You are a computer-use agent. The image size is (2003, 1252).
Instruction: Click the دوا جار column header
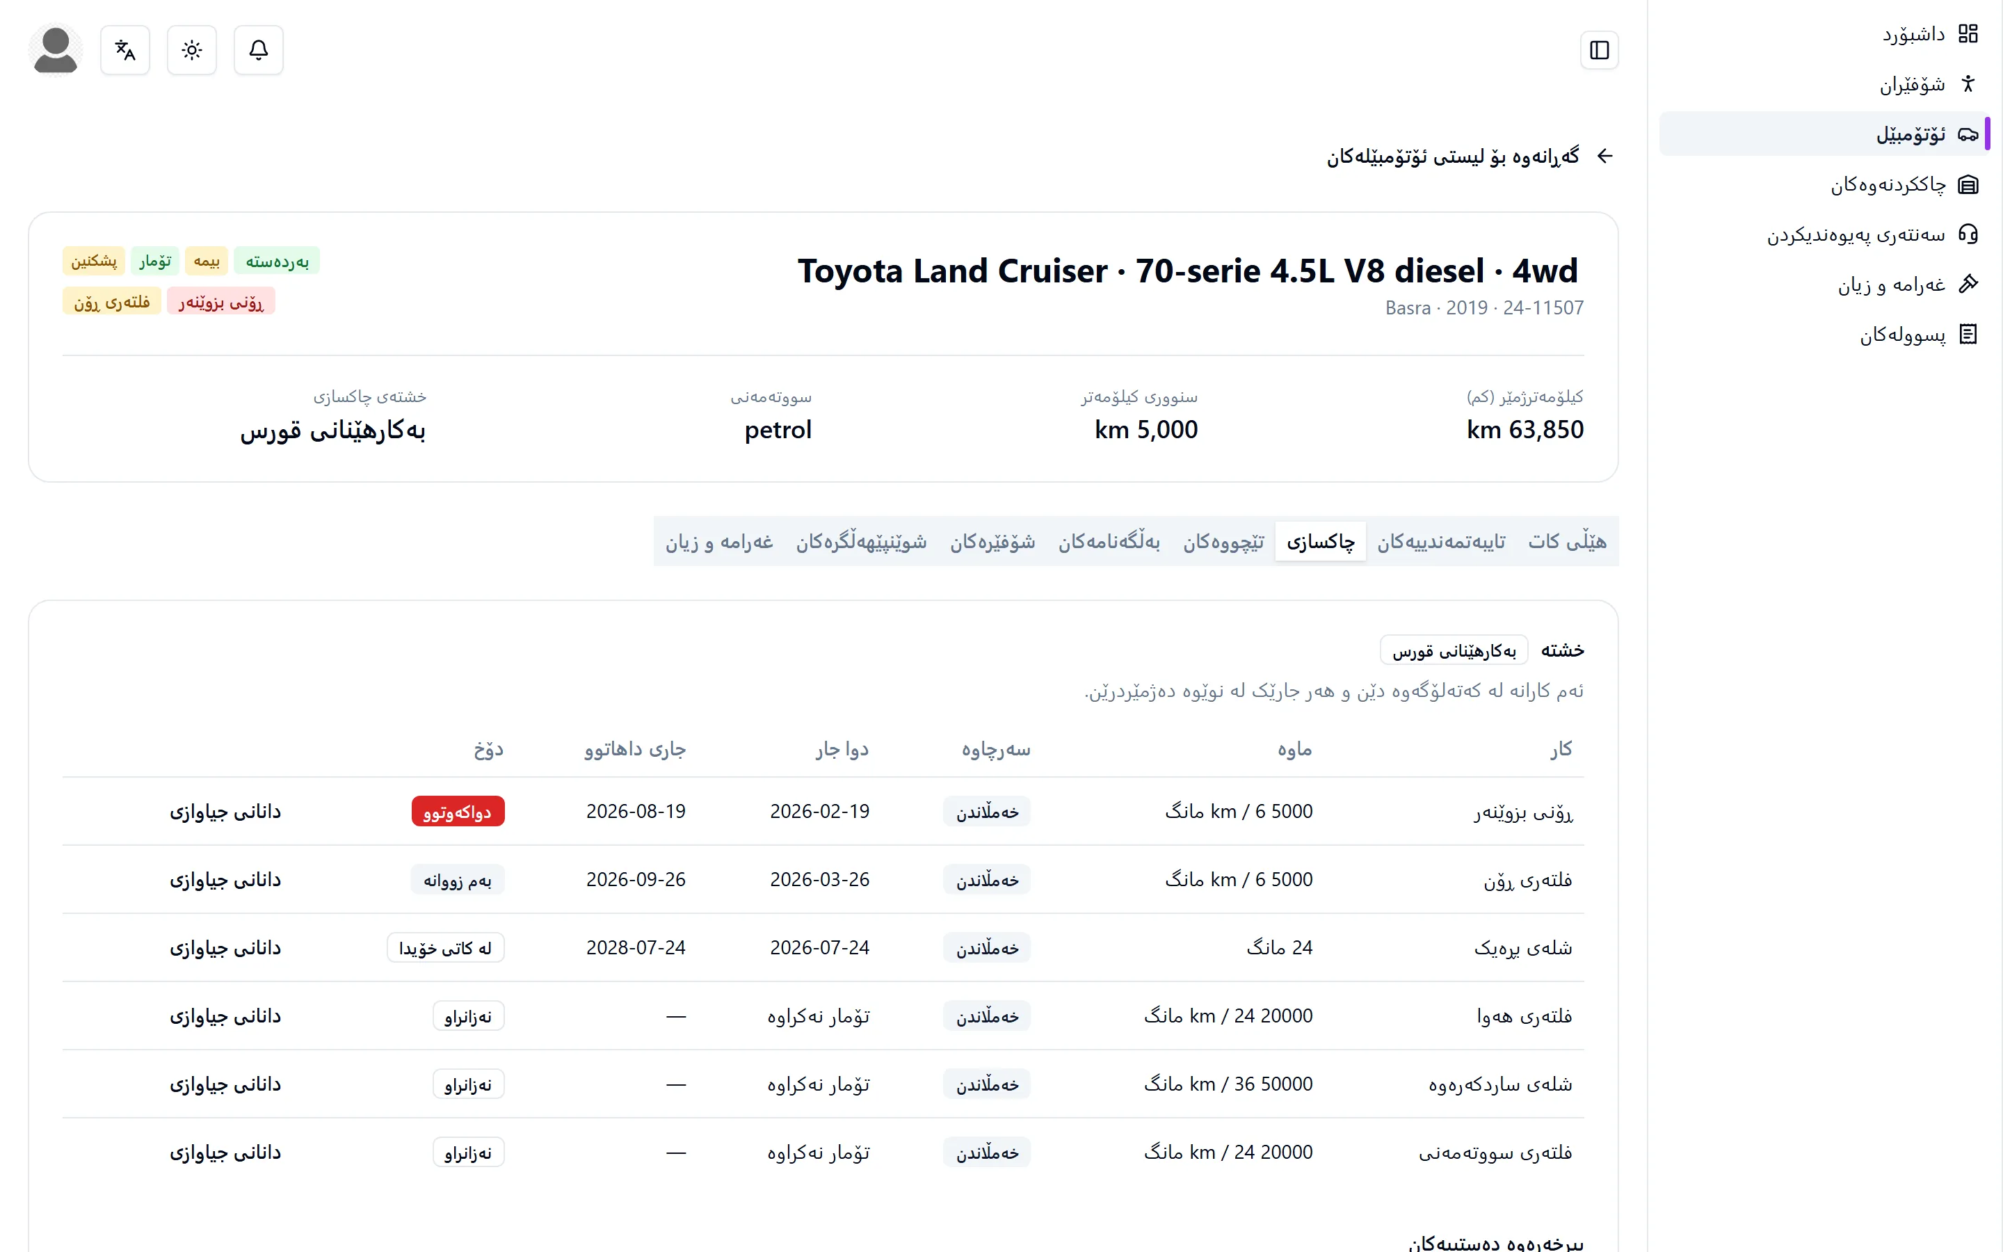tap(843, 749)
